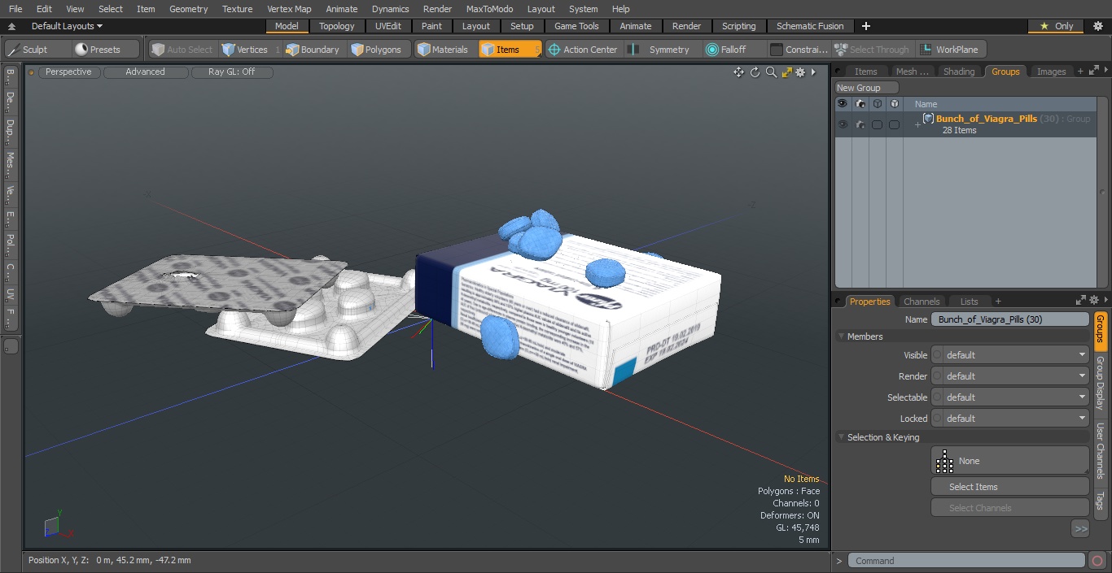Click the viewport zoom magnifier icon
This screenshot has height=573, width=1112.
(x=771, y=72)
